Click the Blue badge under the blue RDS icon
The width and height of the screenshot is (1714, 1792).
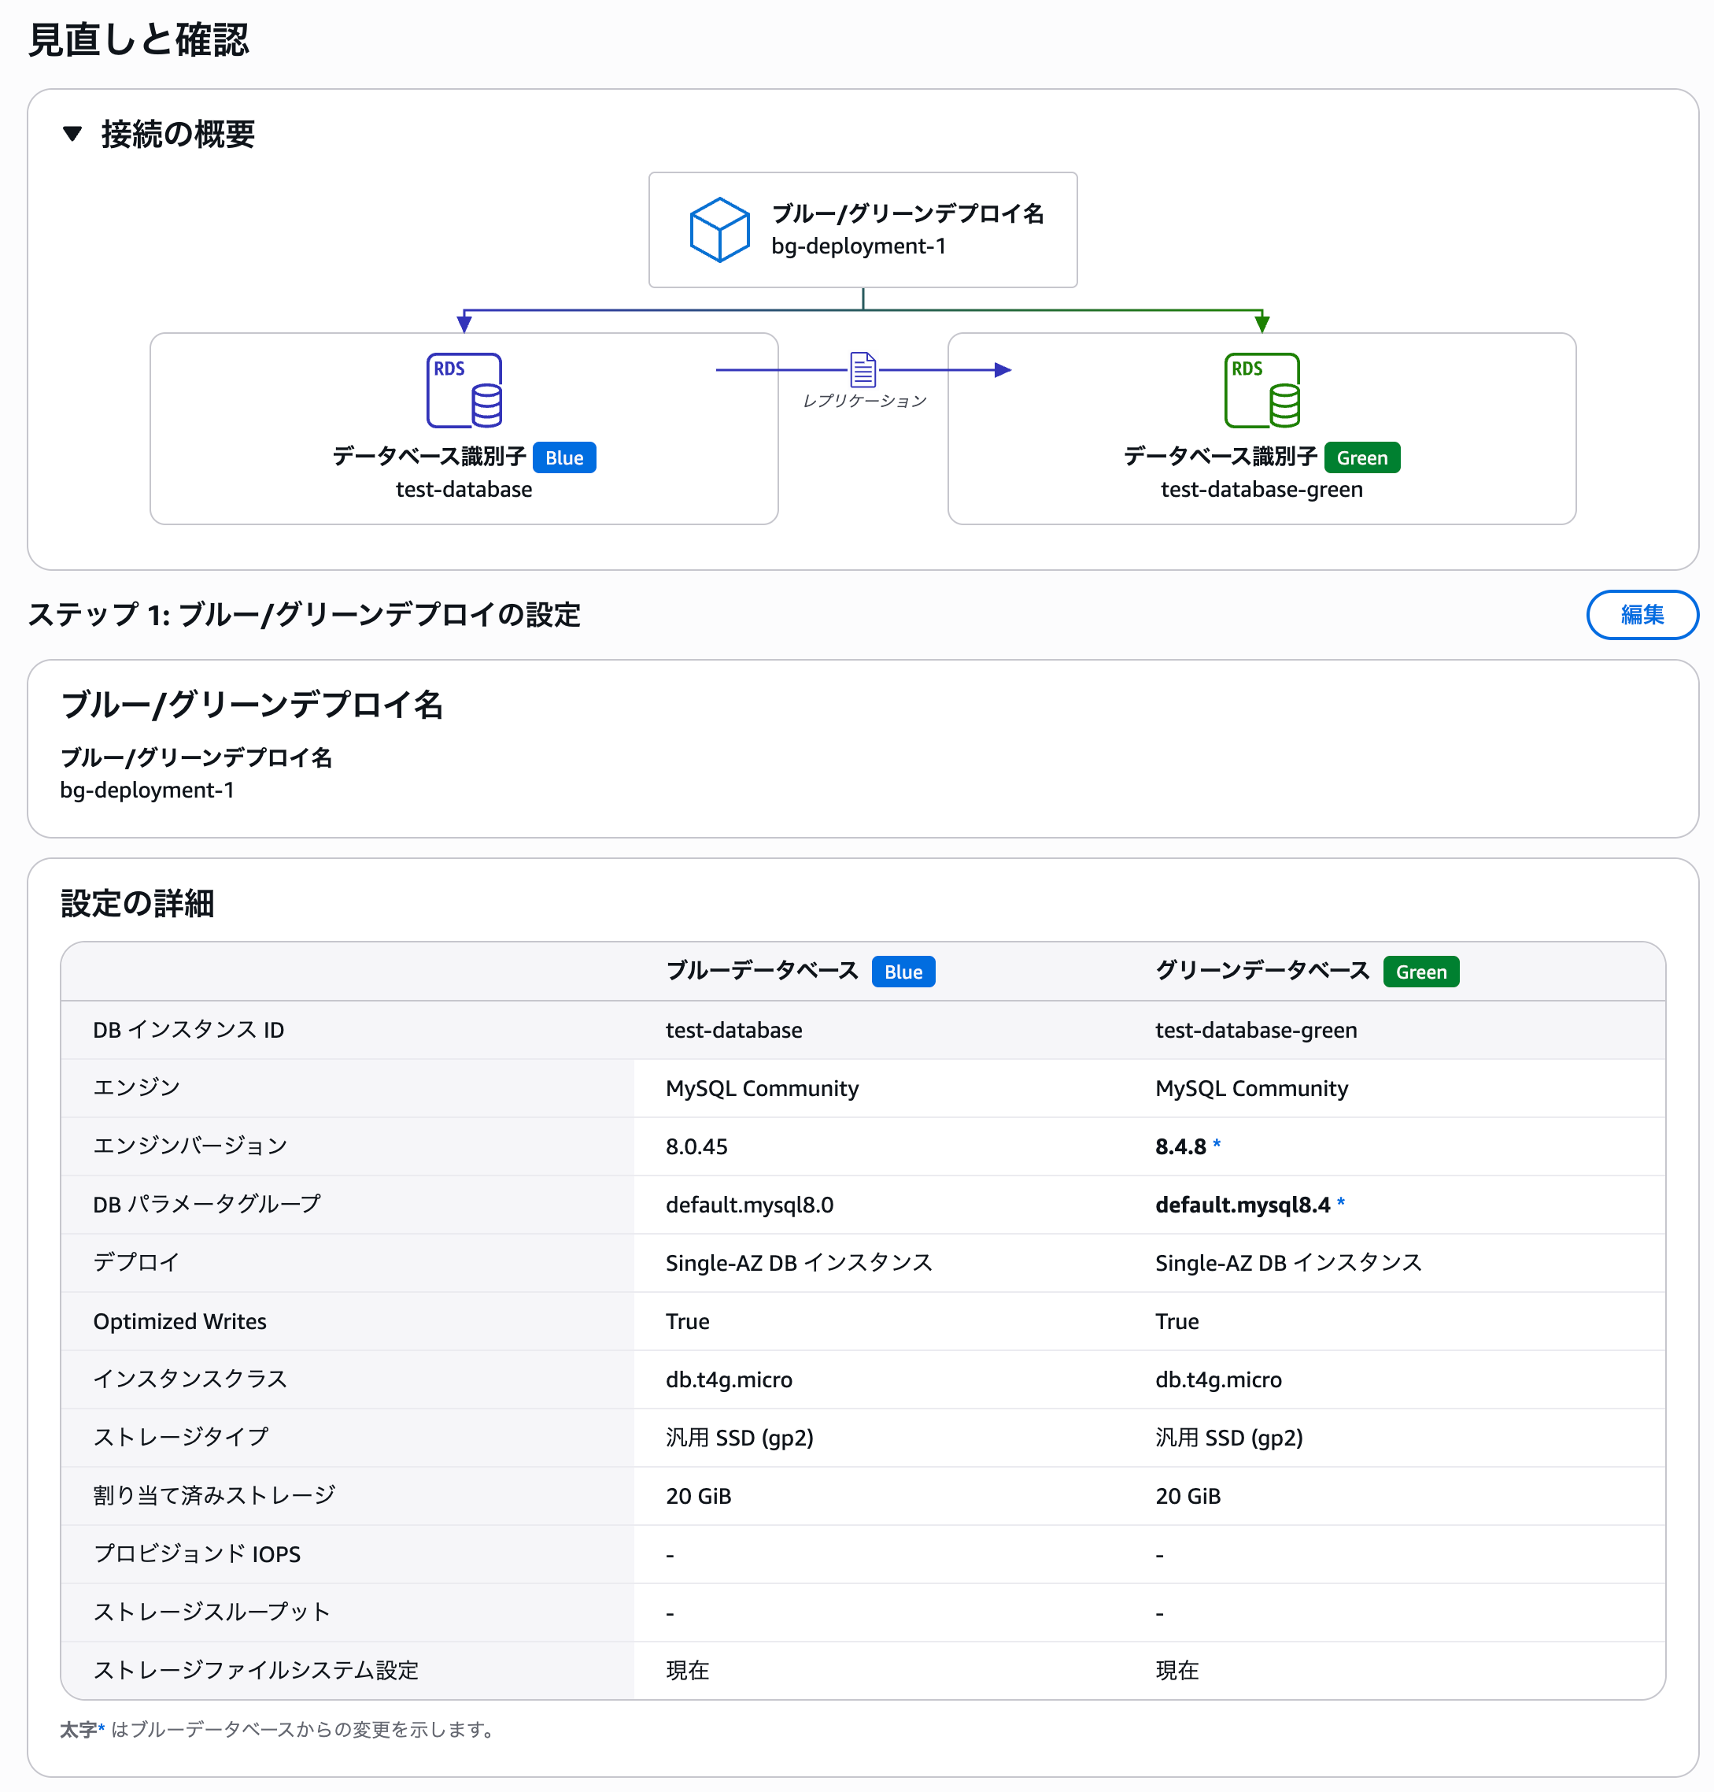pyautogui.click(x=563, y=458)
